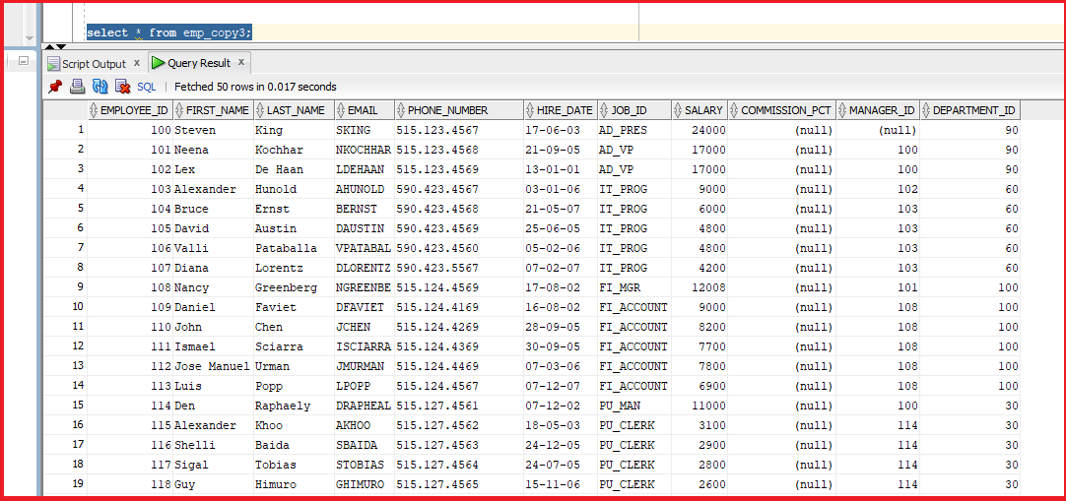Viewport: 1066px width, 501px height.
Task: Click the splitter up/down arrows
Action: point(55,47)
